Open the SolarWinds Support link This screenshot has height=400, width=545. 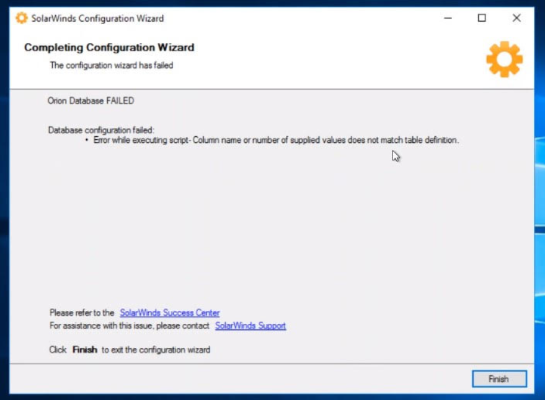point(250,326)
